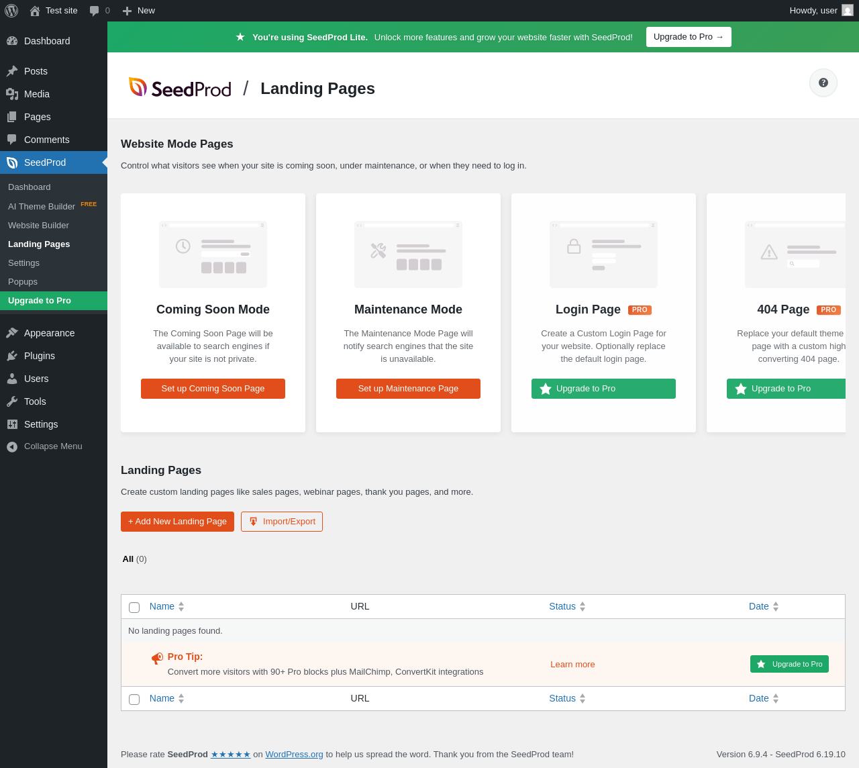The image size is (859, 768).
Task: Check the select-all checkbox in table footer
Action: [134, 699]
